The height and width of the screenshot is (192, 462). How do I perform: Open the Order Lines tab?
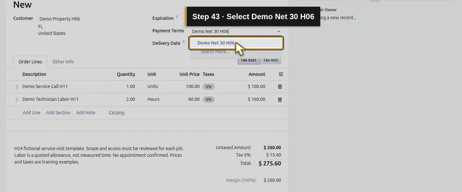click(x=30, y=62)
